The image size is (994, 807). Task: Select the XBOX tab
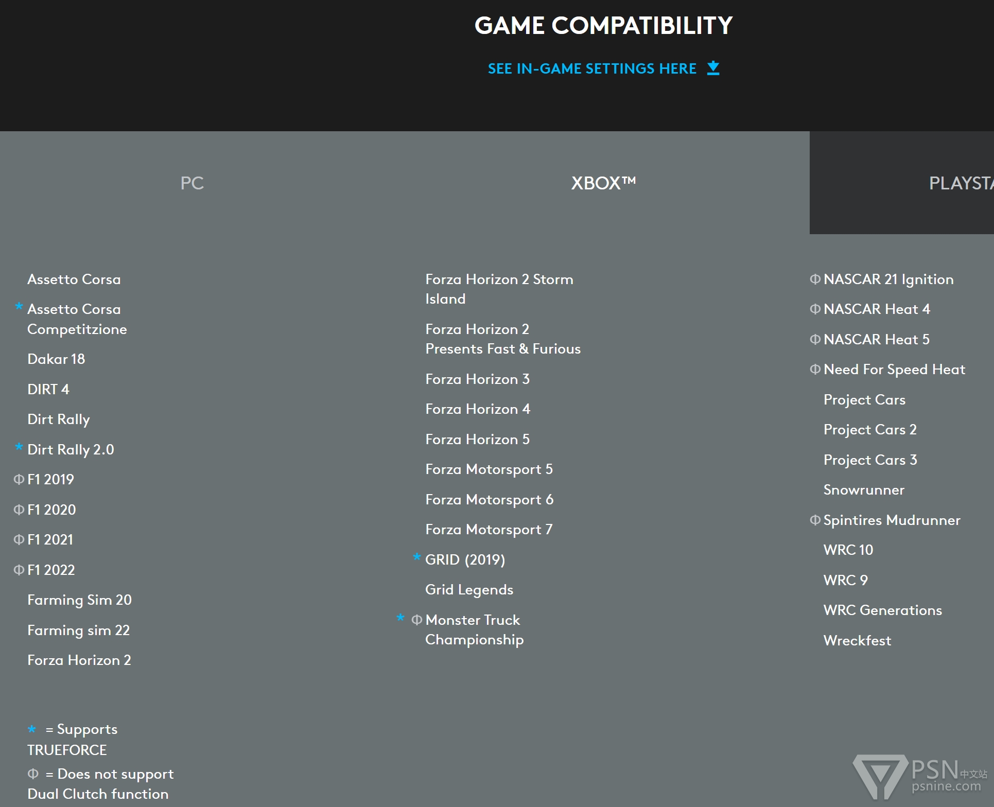603,183
